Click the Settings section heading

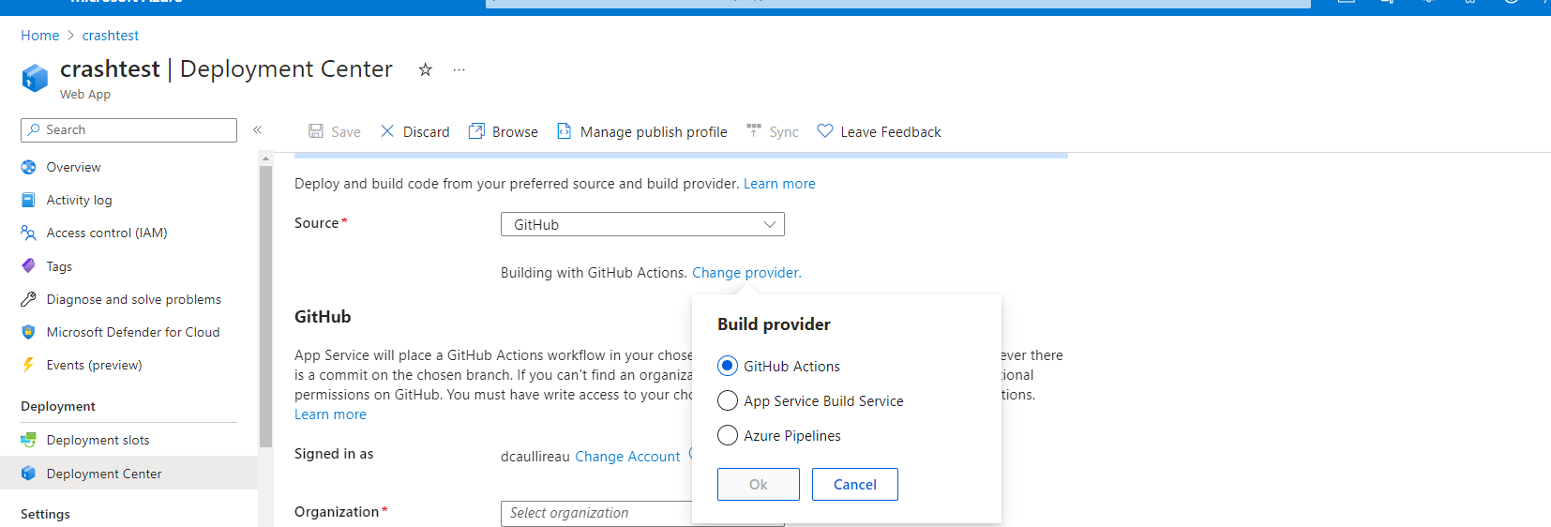tap(45, 514)
